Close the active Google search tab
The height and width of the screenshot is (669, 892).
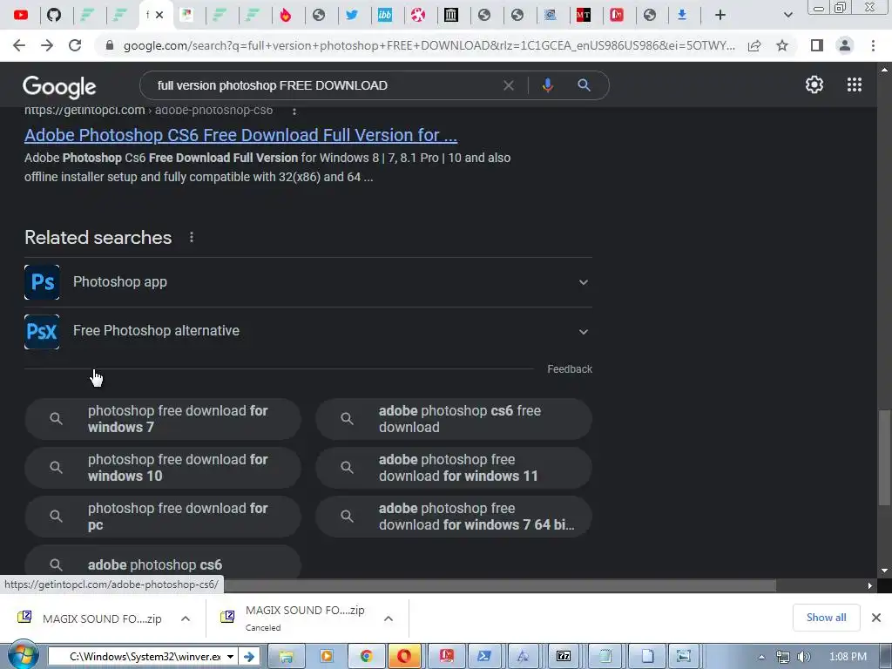tap(159, 15)
